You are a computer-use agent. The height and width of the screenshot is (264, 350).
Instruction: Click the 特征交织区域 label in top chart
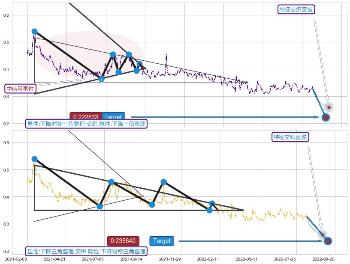(x=296, y=9)
